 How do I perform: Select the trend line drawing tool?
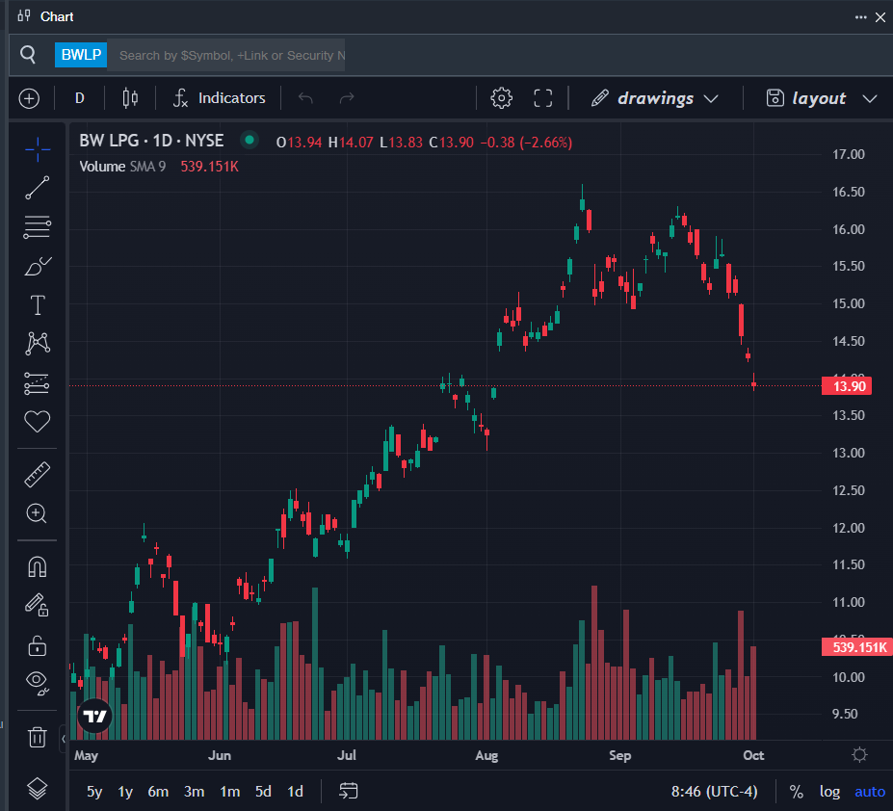tap(38, 188)
